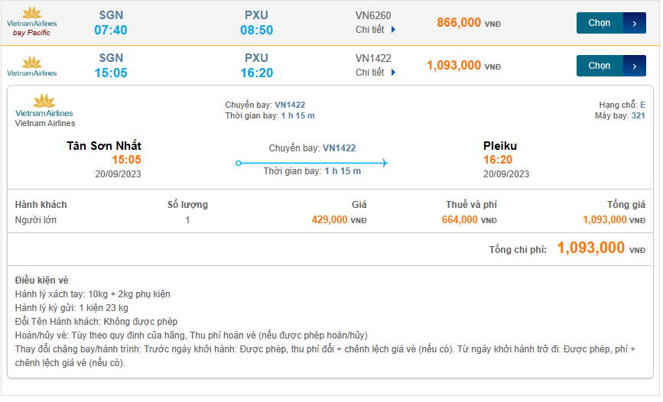Click the 1,093,000 VND price in flight row

pyautogui.click(x=454, y=66)
